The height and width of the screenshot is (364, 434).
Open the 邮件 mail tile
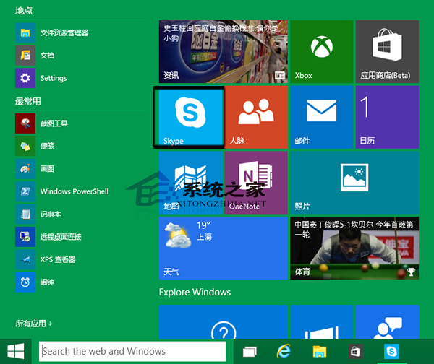click(x=321, y=117)
